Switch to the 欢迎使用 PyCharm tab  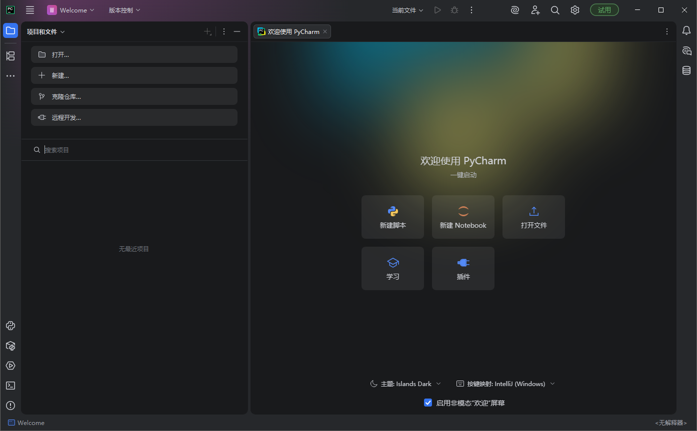click(292, 31)
